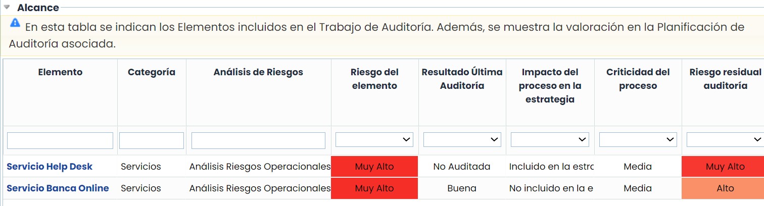Sort by Elemento column header
The width and height of the screenshot is (764, 206).
[x=60, y=72]
